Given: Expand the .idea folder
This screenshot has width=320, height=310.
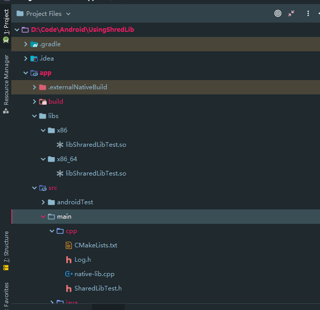Looking at the screenshot, I should [26, 59].
